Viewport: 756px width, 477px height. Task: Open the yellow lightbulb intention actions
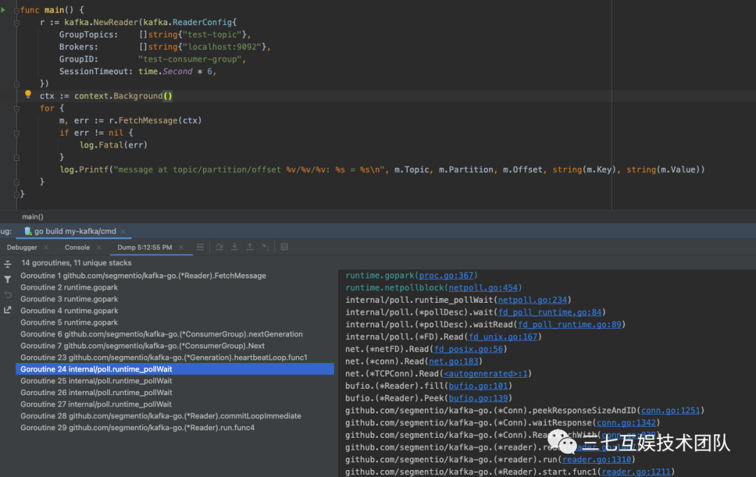coord(28,94)
